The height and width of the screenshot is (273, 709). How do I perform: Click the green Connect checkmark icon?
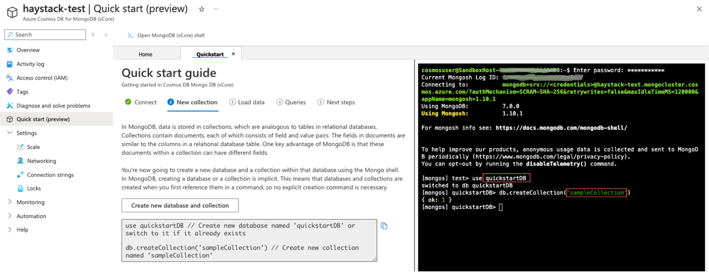128,102
